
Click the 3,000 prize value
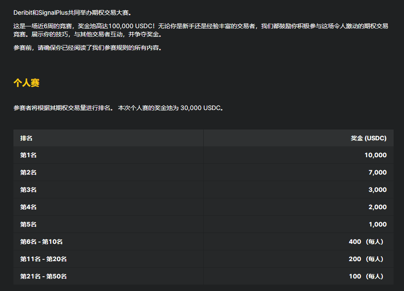(x=378, y=190)
